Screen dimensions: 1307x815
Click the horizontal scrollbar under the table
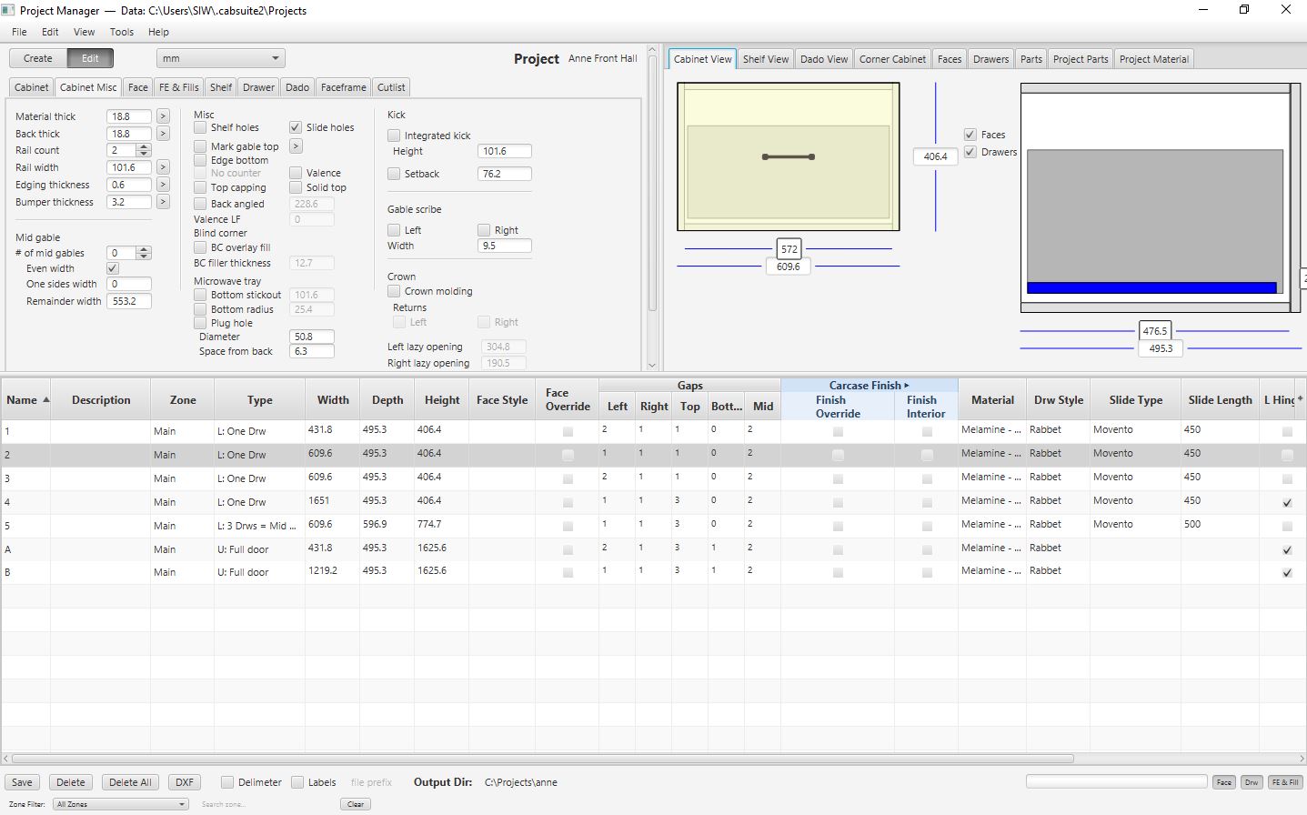[x=543, y=758]
